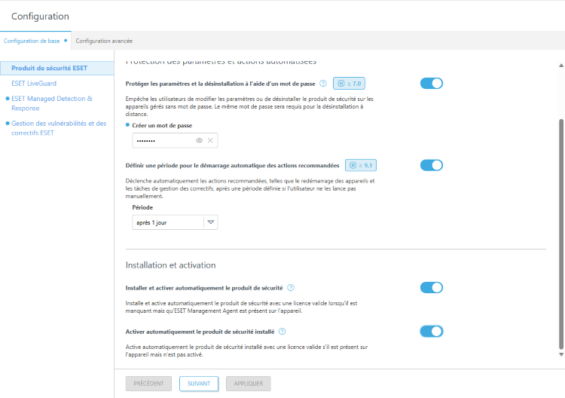
Task: Select the 'après 1 jour' combo box
Action: click(167, 222)
